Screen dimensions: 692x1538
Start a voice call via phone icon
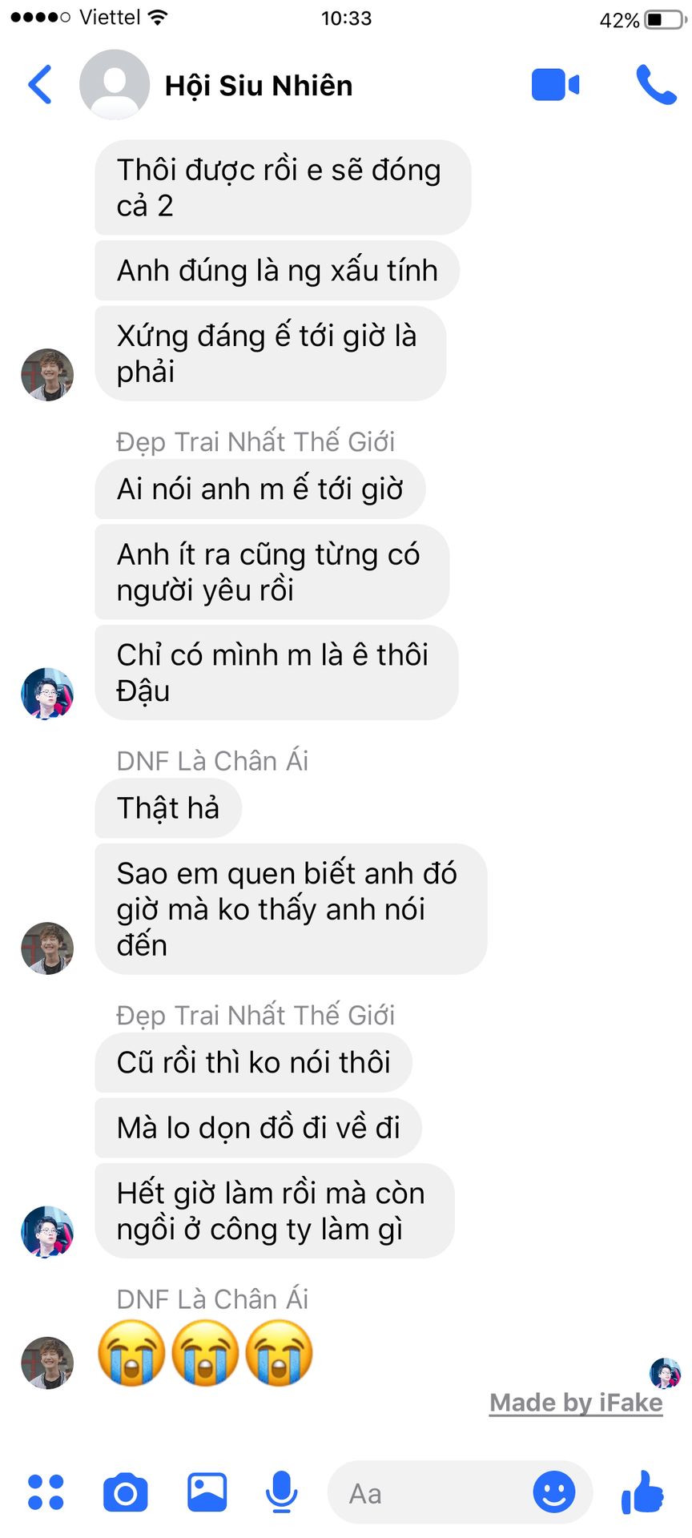pos(656,85)
